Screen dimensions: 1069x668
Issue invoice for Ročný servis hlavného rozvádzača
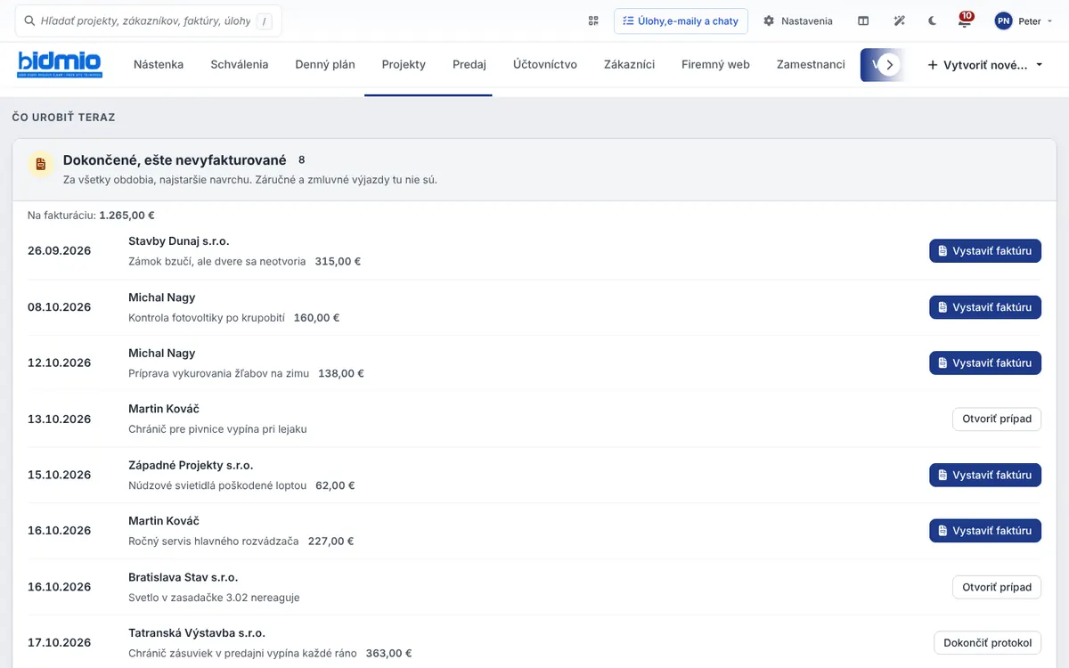tap(985, 531)
